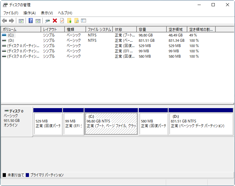The height and width of the screenshot is (186, 235).
Task: Select 529 MB recovery partition in disk map
Action: (48, 124)
